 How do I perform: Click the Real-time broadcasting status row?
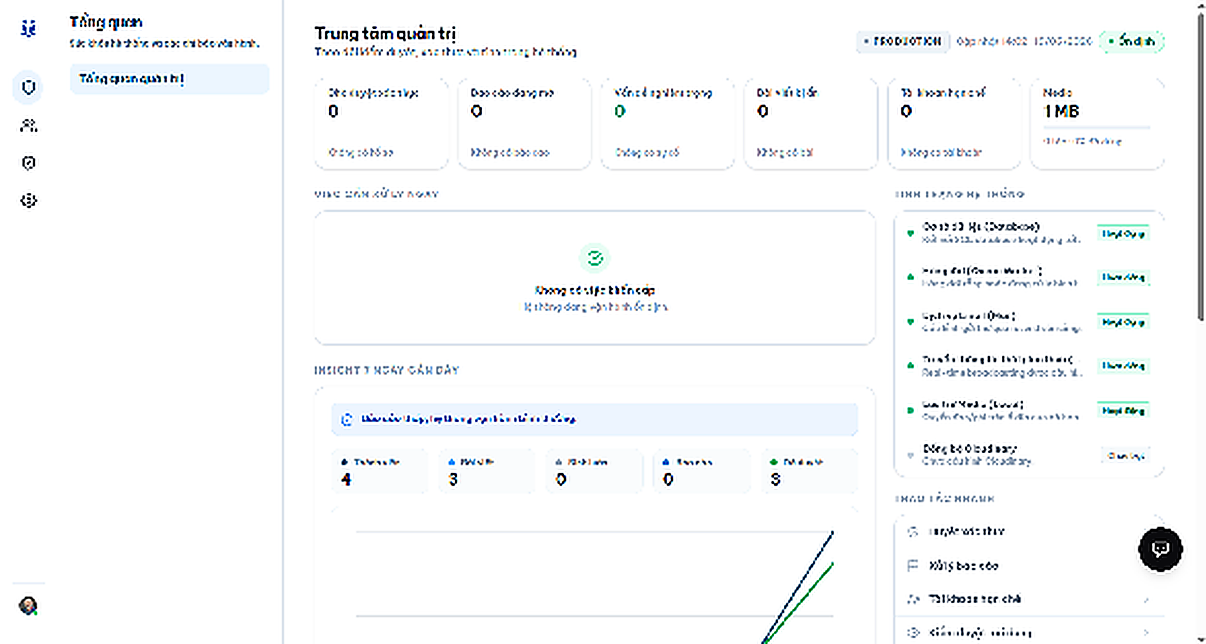coord(1029,366)
